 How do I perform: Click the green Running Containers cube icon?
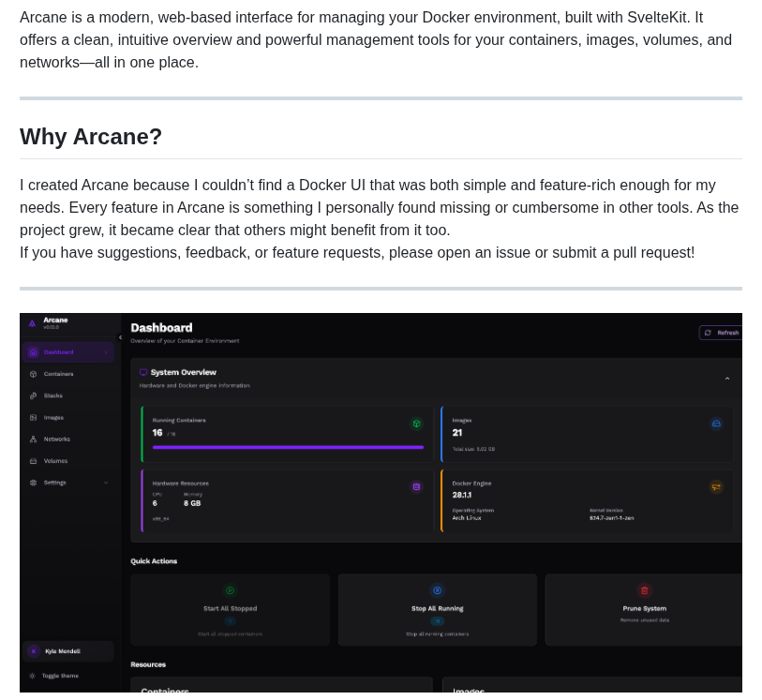[416, 424]
